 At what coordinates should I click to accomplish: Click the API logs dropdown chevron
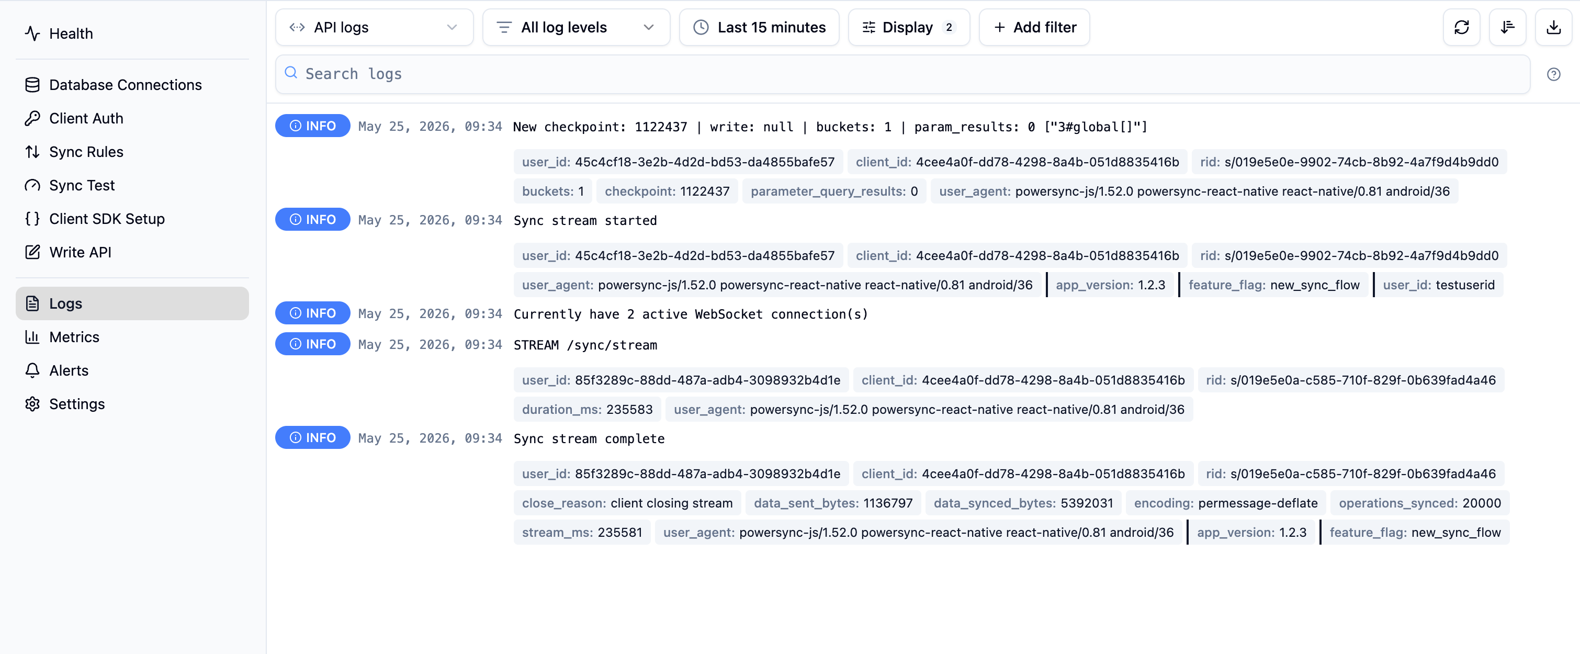coord(452,27)
